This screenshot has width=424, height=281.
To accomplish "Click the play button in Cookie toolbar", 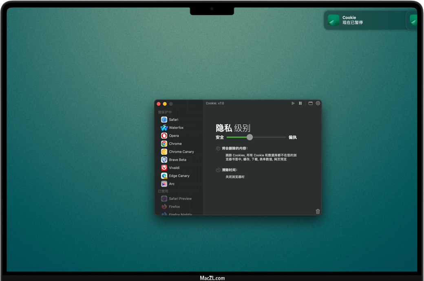I will click(293, 103).
